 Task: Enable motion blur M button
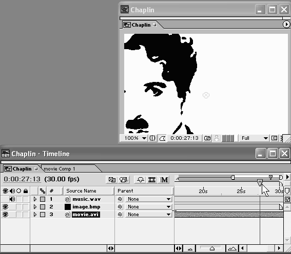[x=164, y=180]
